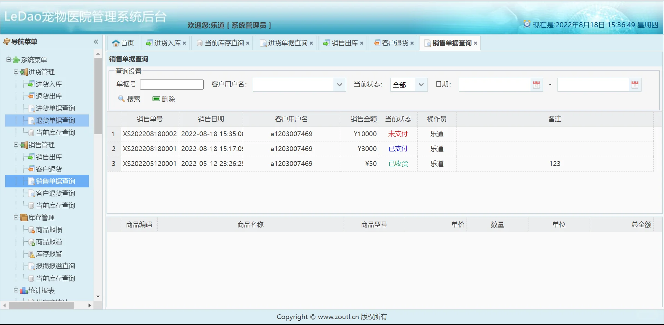Open the start date calendar picker icon
Image resolution: width=664 pixels, height=325 pixels.
pos(536,84)
